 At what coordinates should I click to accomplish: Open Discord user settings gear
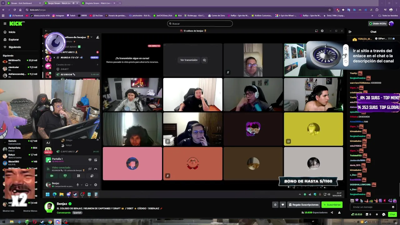tap(96, 185)
